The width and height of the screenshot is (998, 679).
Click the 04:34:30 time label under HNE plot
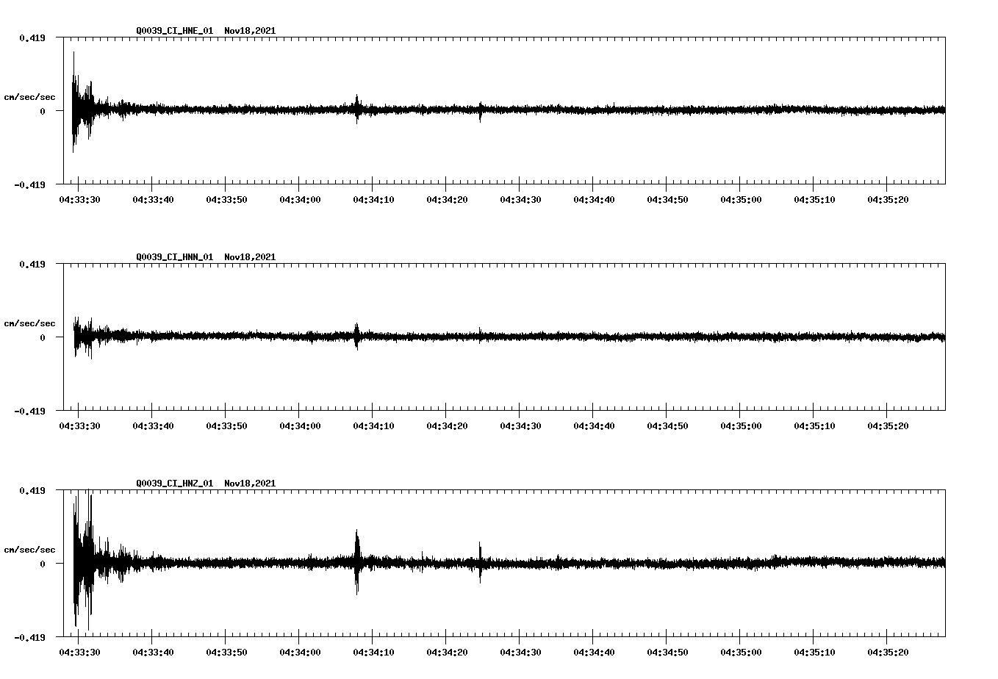coord(520,200)
